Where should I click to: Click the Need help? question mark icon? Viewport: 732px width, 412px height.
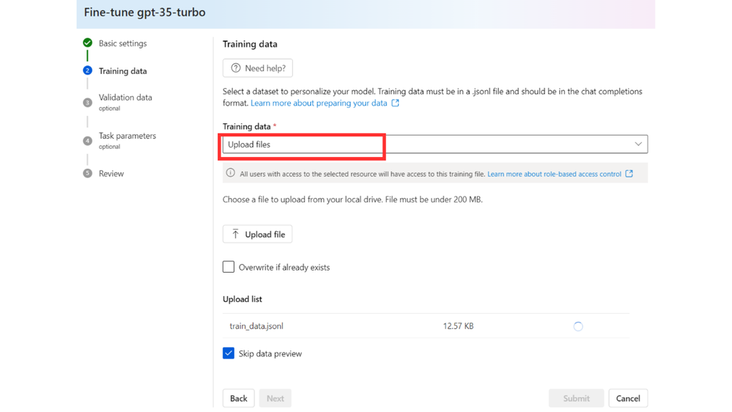point(236,68)
